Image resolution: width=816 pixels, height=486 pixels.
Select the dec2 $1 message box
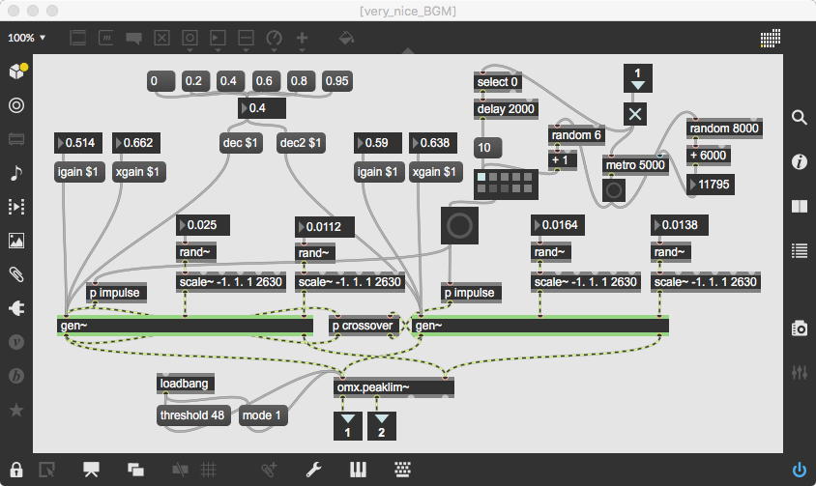click(x=301, y=143)
